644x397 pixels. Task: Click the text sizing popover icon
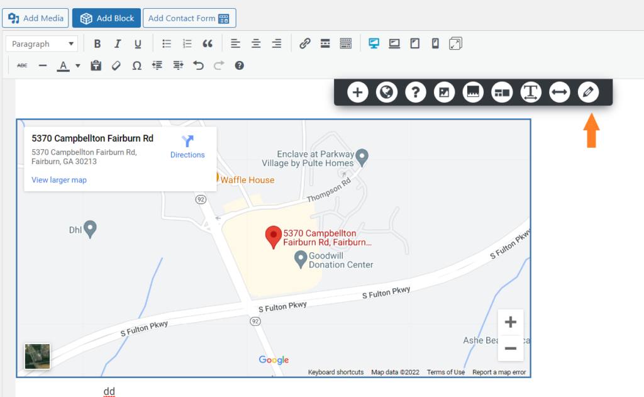coord(531,92)
